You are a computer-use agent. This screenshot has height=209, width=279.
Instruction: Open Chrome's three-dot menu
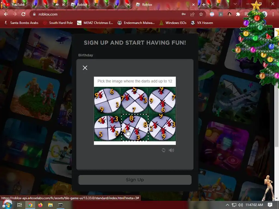click(x=273, y=14)
